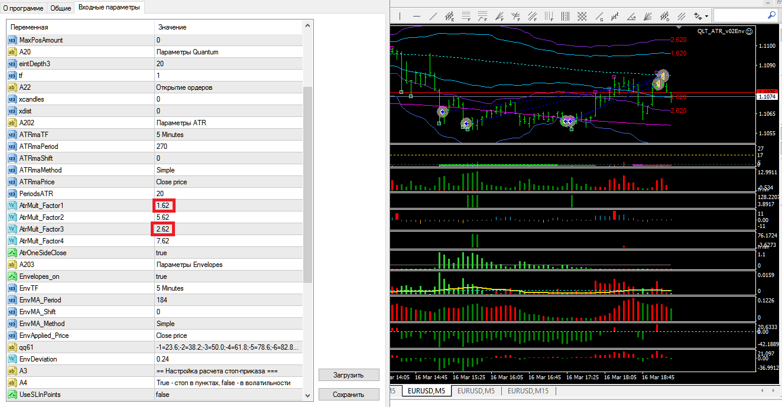The height and width of the screenshot is (407, 782).
Task: Click the integer icon beside PeriodsATR
Action: (x=12, y=194)
